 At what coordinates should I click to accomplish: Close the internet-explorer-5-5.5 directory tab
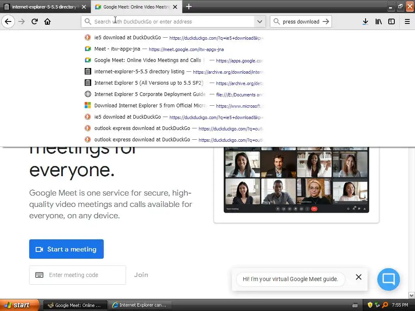click(84, 7)
